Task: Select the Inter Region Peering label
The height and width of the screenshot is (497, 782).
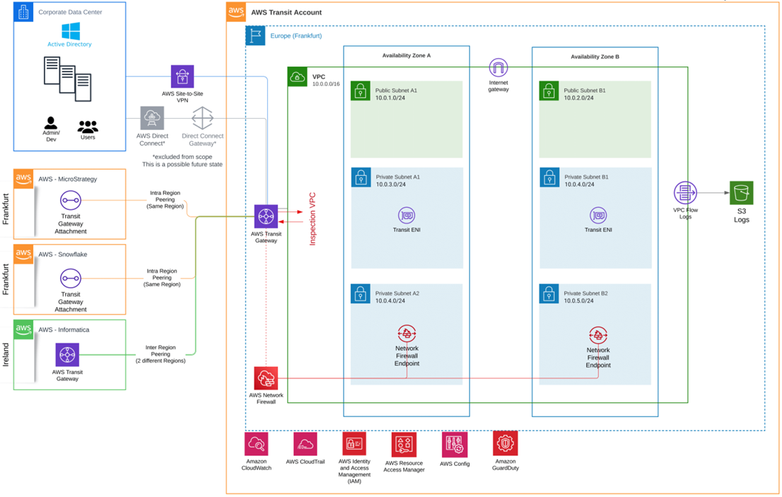Action: (x=161, y=354)
